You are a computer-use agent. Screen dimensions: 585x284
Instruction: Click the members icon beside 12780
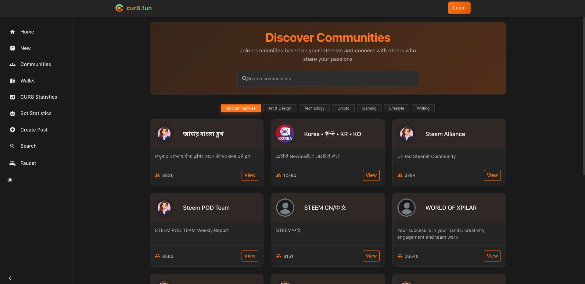tap(279, 175)
